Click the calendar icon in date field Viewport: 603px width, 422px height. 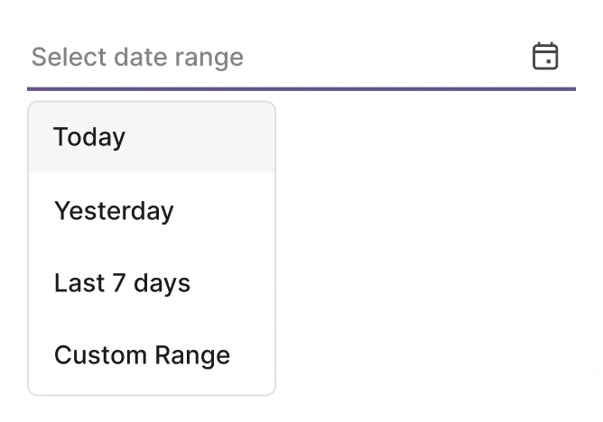pos(545,56)
